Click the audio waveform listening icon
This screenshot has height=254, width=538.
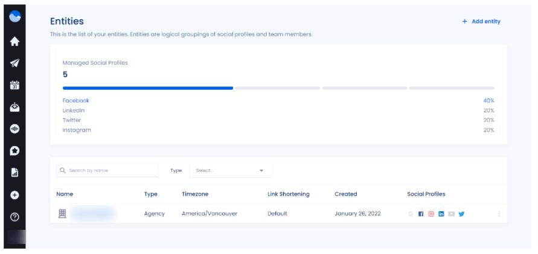[15, 129]
